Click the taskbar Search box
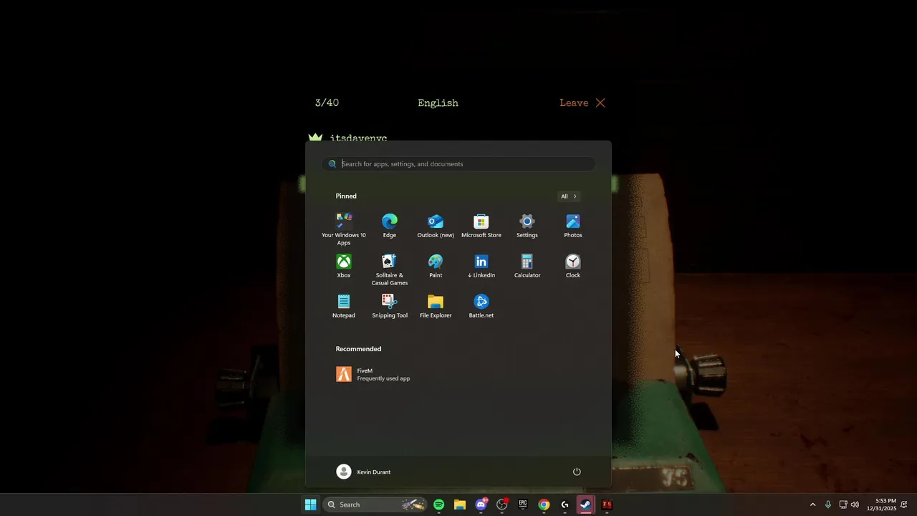This screenshot has height=516, width=917. click(375, 505)
